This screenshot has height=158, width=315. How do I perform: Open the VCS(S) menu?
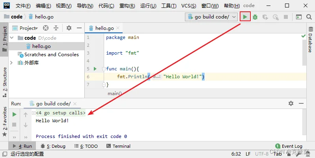188,6
